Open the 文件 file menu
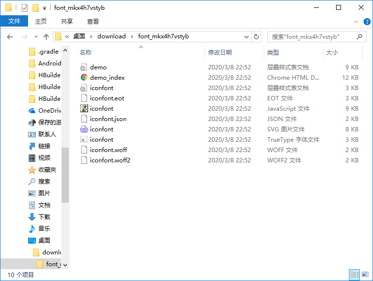The height and width of the screenshot is (281, 373). click(x=14, y=21)
